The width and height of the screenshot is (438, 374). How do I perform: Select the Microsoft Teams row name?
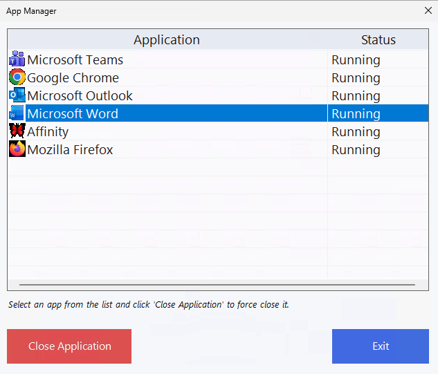[75, 60]
